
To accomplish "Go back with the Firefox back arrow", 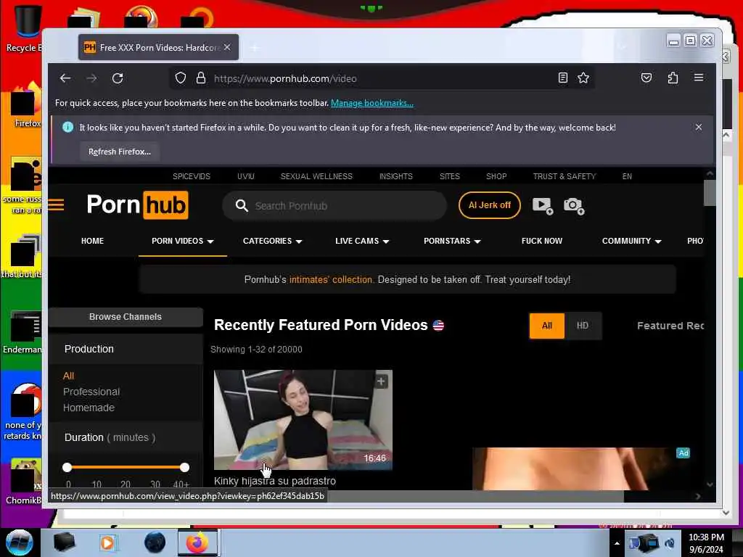I will (x=65, y=78).
